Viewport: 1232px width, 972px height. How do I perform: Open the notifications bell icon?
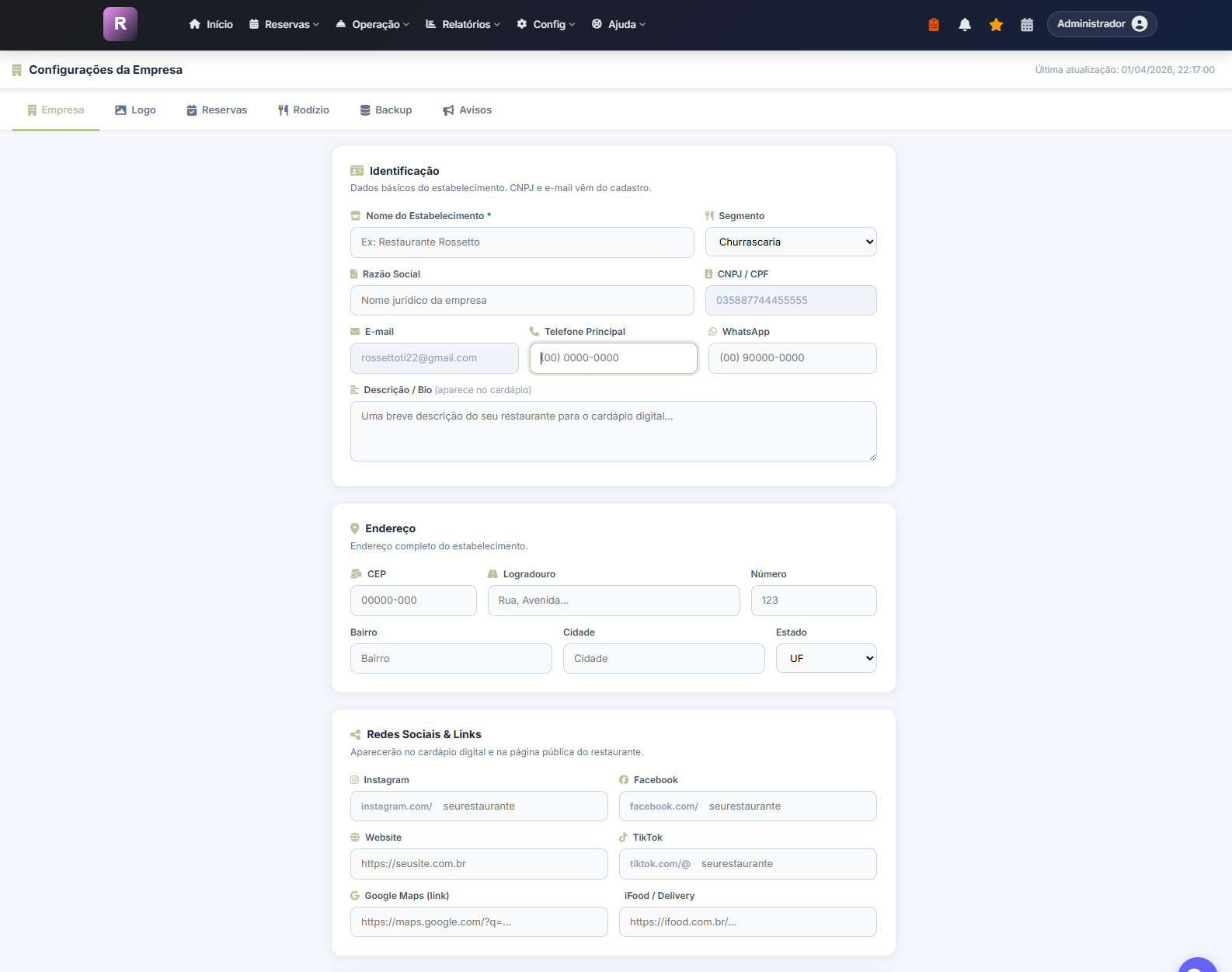[965, 25]
